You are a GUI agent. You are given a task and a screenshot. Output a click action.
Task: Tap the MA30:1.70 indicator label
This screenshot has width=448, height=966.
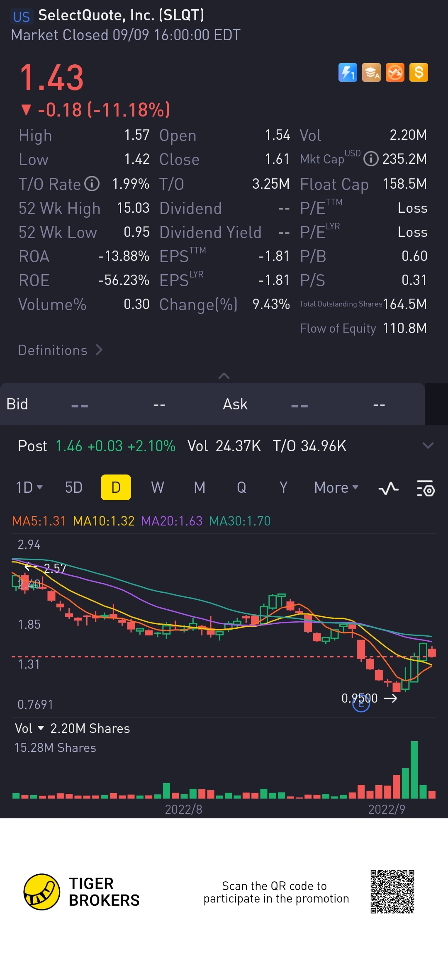coord(240,521)
